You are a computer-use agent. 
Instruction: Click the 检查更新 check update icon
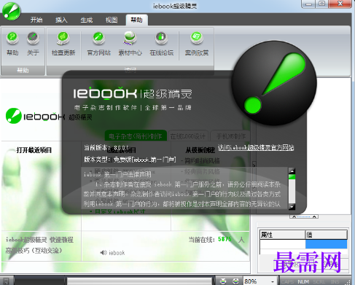63,43
